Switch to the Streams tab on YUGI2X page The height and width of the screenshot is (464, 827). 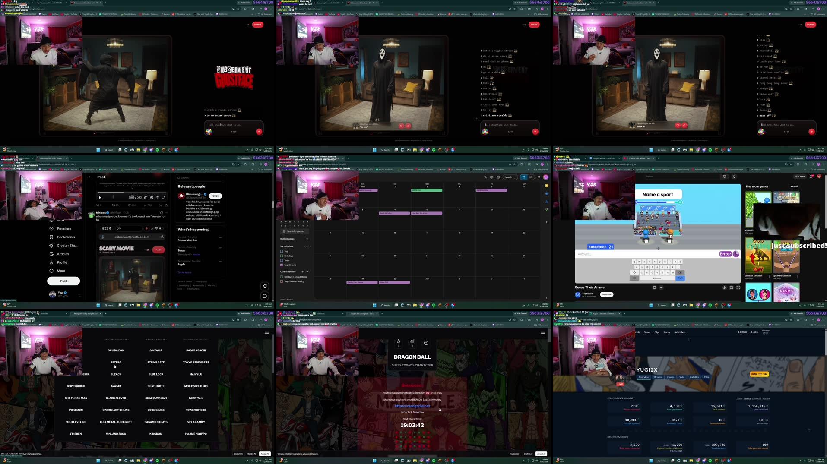click(658, 377)
